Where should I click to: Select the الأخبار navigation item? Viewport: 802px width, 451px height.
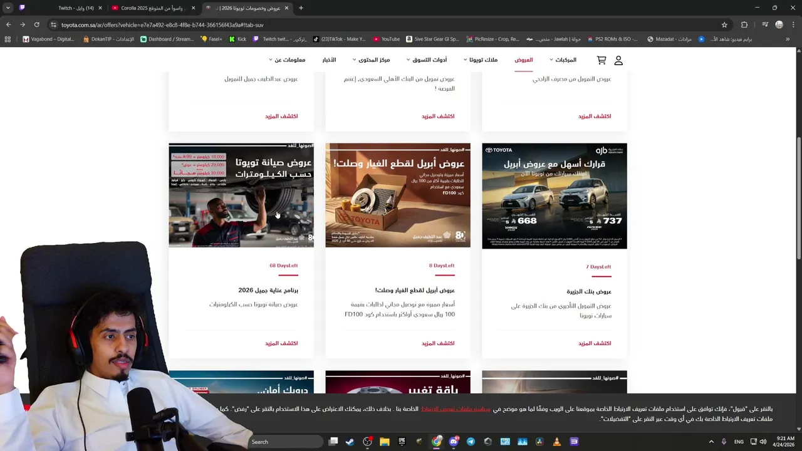pyautogui.click(x=329, y=60)
